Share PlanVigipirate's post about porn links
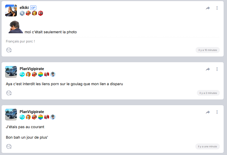Viewport: 227px width, 155px height. (x=208, y=69)
